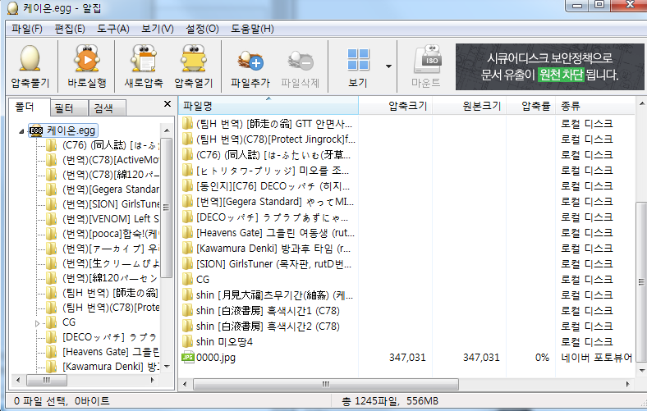Click the 마운트 ISO icon
Image resolution: width=647 pixels, height=411 pixels.
(x=426, y=60)
